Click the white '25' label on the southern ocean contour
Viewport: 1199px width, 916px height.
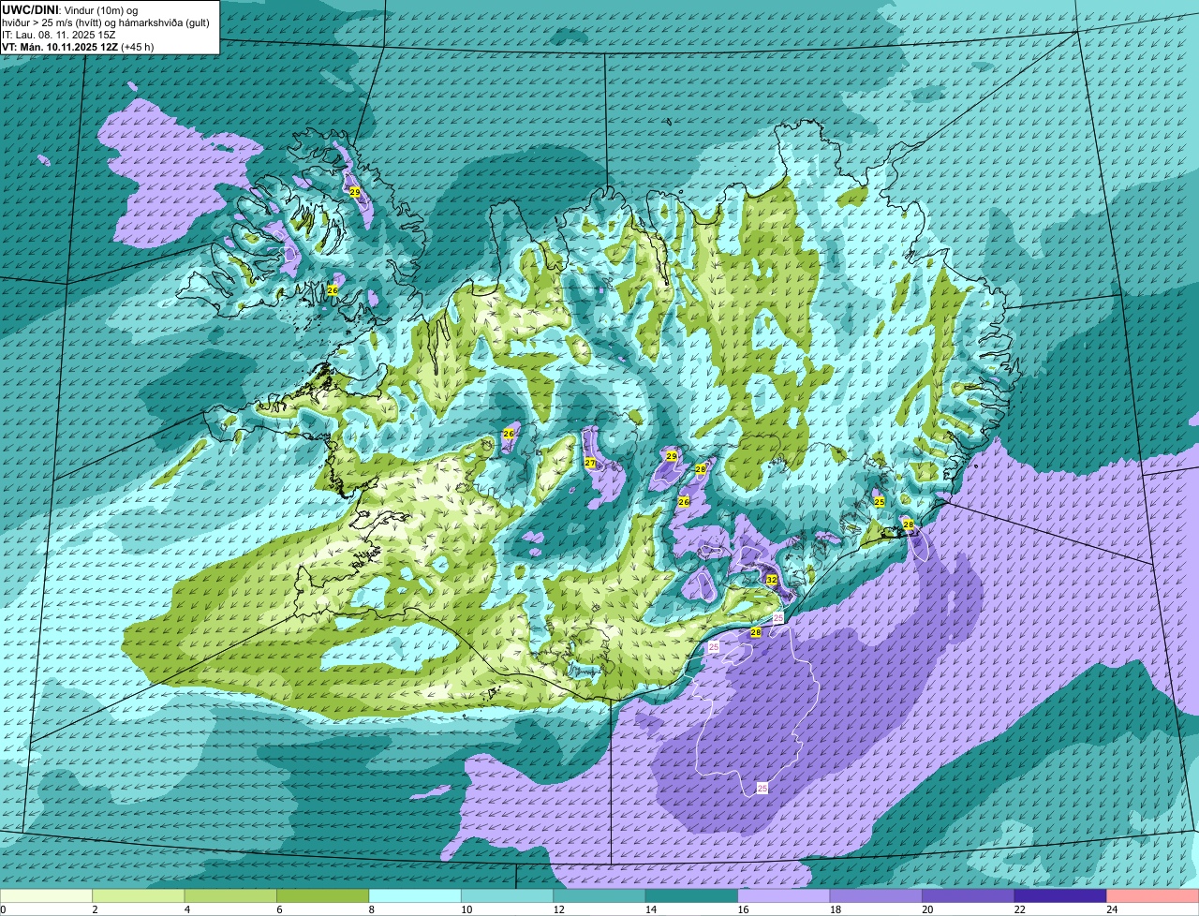tap(762, 789)
